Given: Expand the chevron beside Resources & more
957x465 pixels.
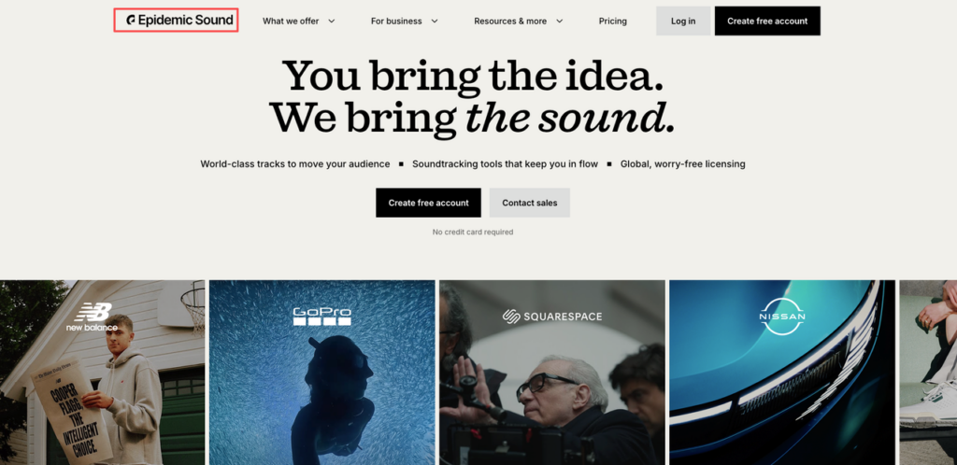Looking at the screenshot, I should (559, 21).
